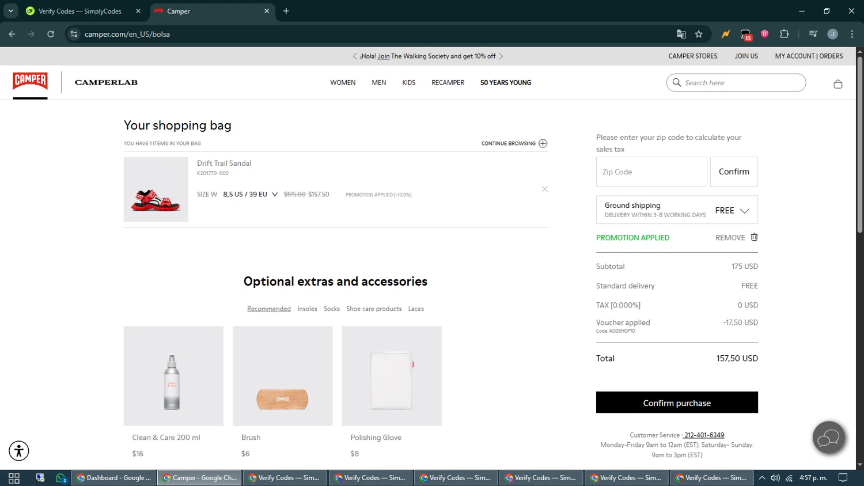Screen dimensions: 864x486
Task: Open the taskbar notifications icon
Action: [843, 478]
